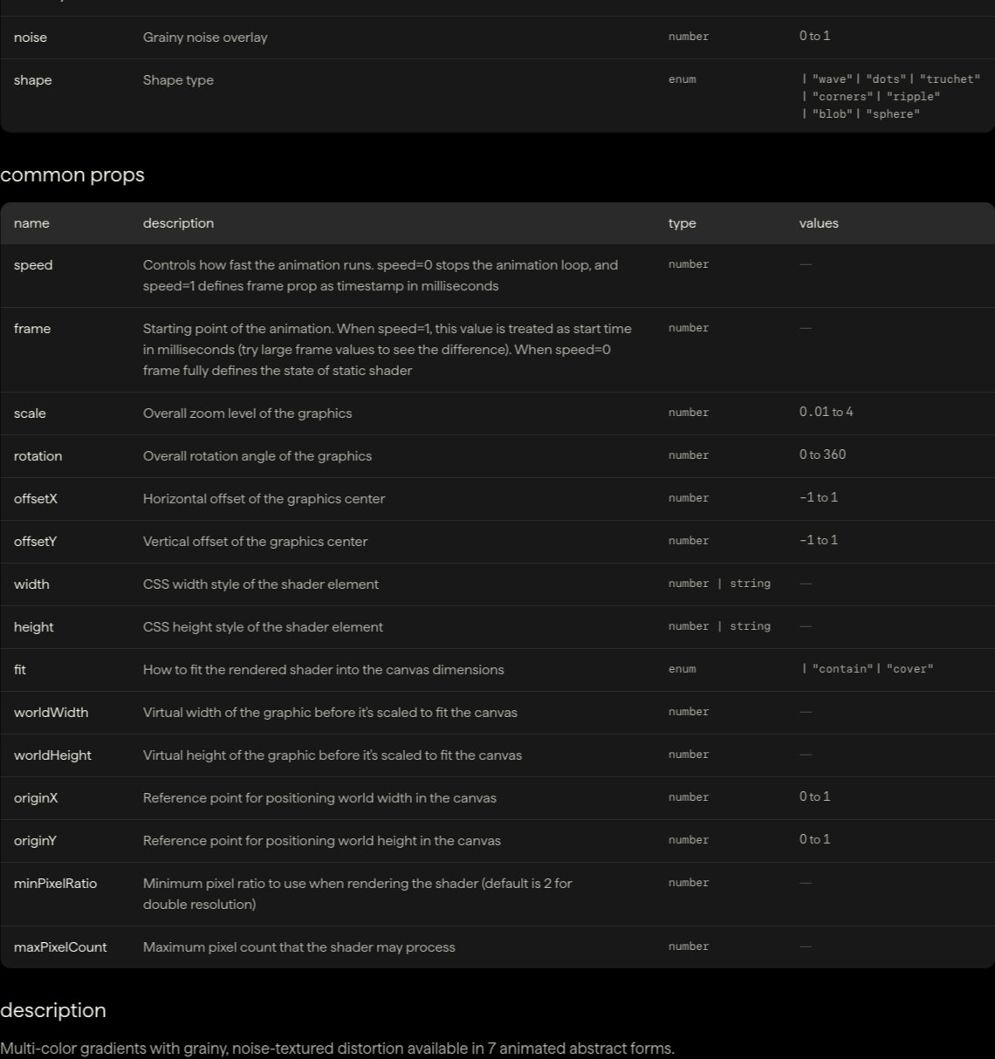Click the 'width' prop name

click(x=31, y=584)
